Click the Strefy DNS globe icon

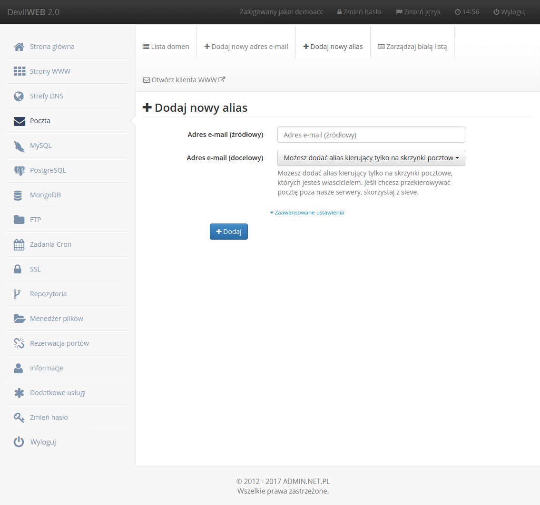tap(19, 96)
